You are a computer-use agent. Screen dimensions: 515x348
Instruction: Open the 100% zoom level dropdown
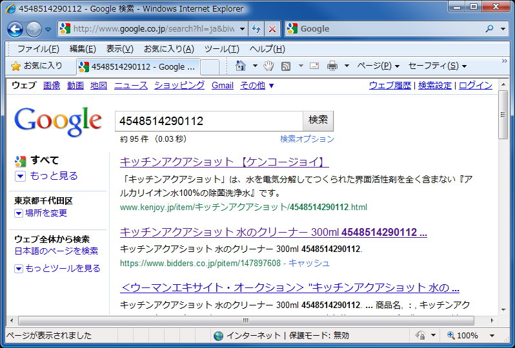click(492, 336)
